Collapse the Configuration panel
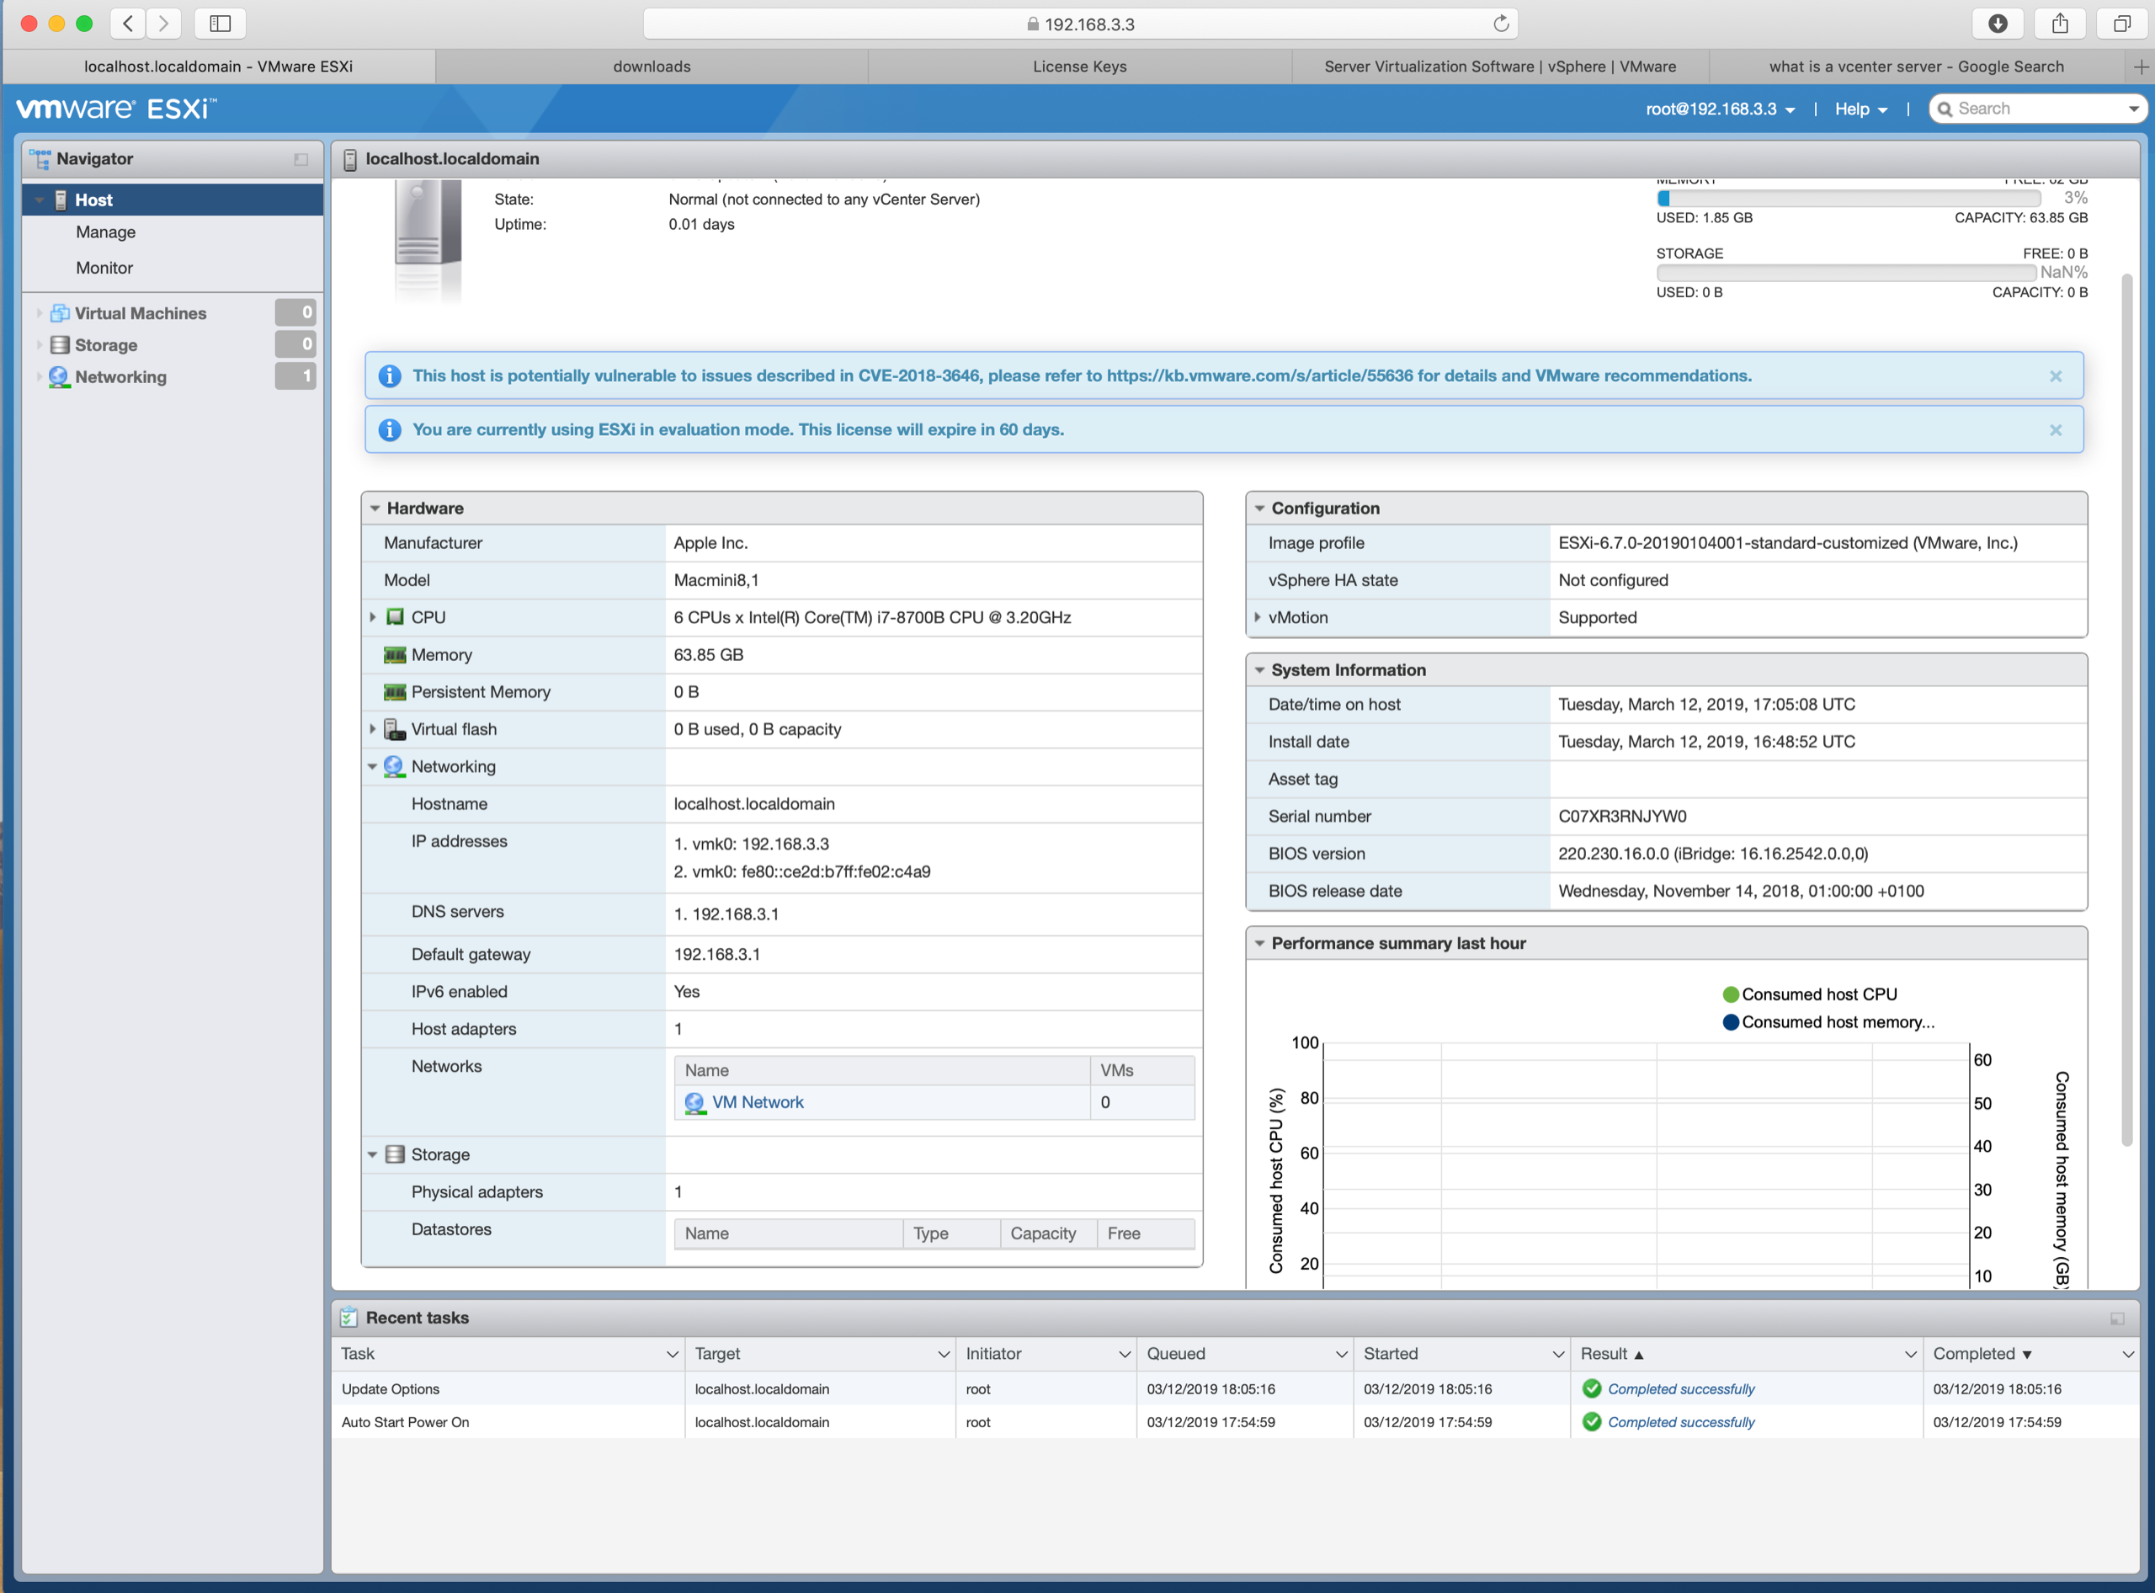The height and width of the screenshot is (1593, 2155). (1259, 509)
